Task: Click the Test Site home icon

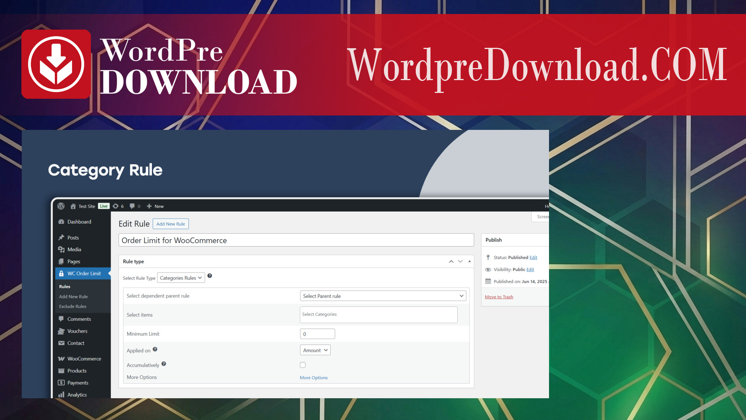Action: (73, 206)
